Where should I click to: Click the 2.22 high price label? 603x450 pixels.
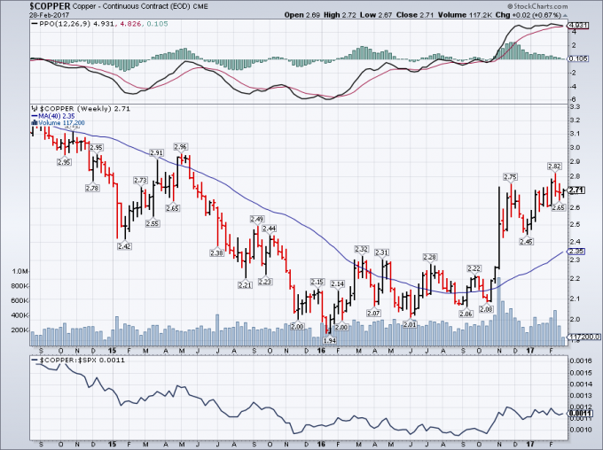(x=474, y=268)
